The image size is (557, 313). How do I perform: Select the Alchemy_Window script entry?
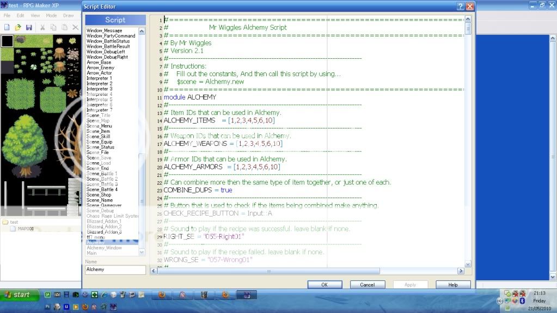click(x=105, y=248)
